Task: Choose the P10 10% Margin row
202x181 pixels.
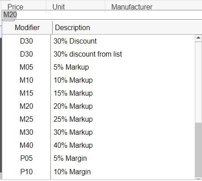Action: [99, 172]
